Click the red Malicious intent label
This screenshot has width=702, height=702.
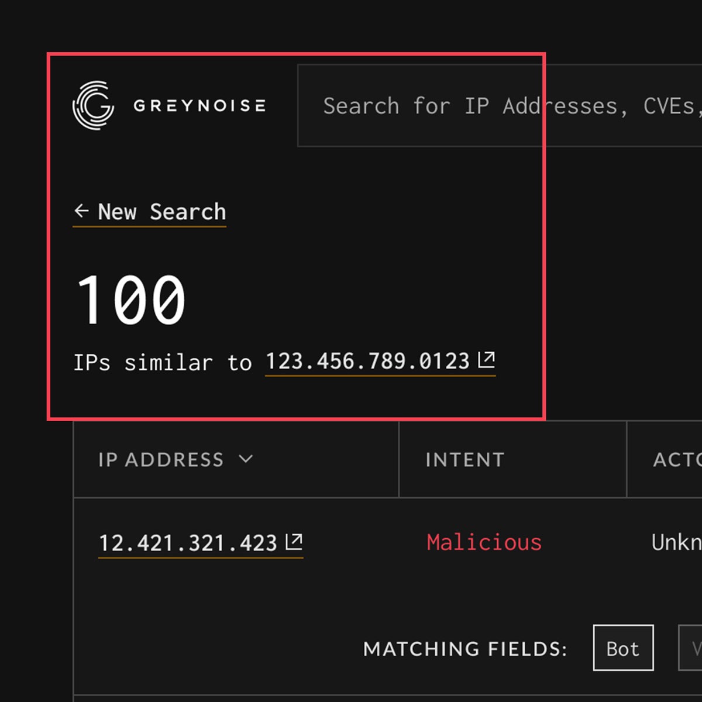coord(484,542)
